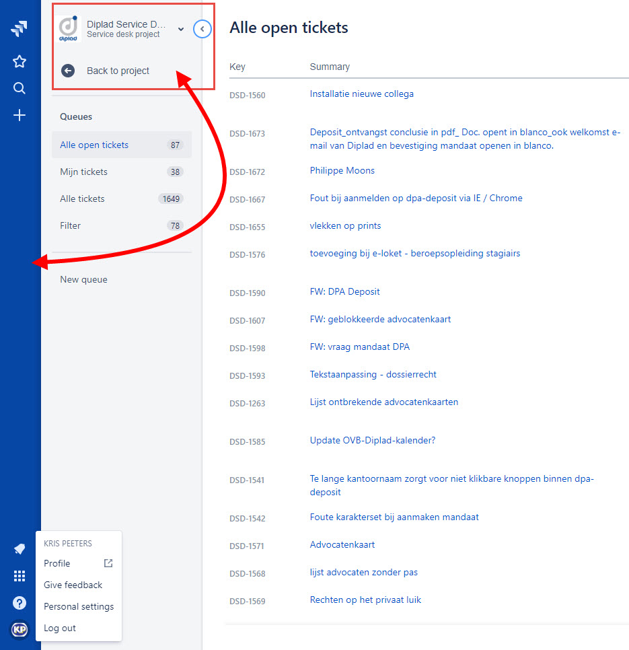Click the create plus icon
This screenshot has height=650, width=629.
19,115
